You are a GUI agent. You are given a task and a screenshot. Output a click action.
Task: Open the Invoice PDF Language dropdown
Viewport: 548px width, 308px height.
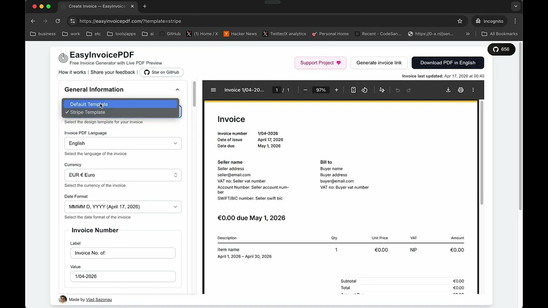123,143
